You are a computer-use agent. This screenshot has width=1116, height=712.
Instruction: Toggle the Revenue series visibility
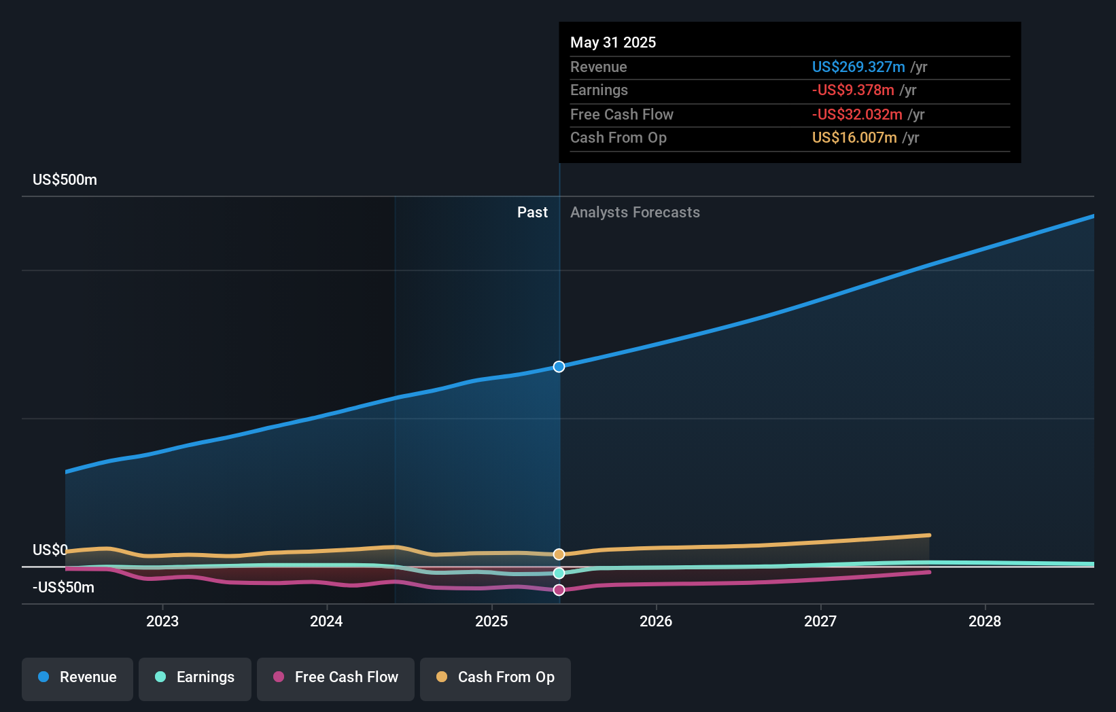(77, 679)
